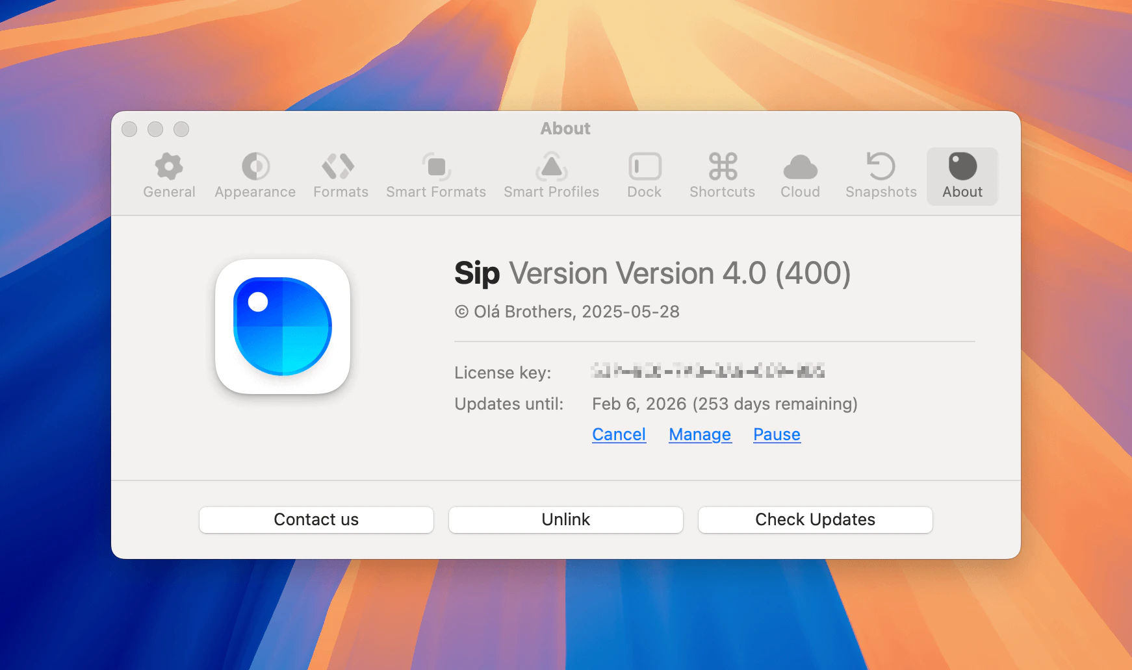Select the About tab
The height and width of the screenshot is (670, 1132).
[962, 176]
